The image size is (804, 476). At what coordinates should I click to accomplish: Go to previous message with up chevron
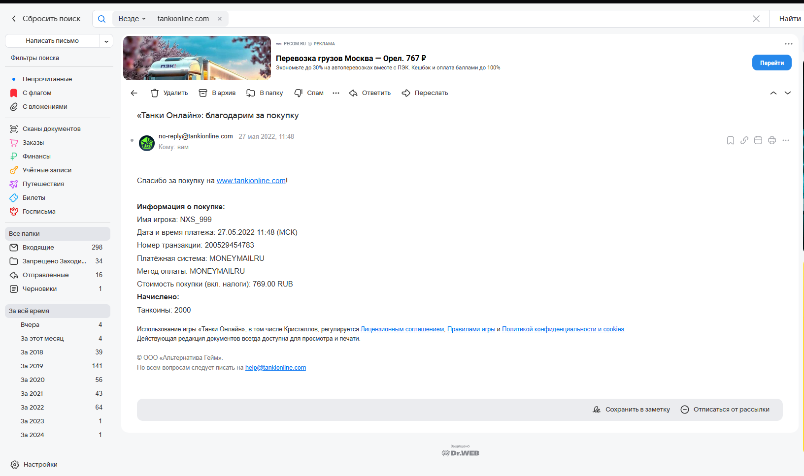(773, 93)
